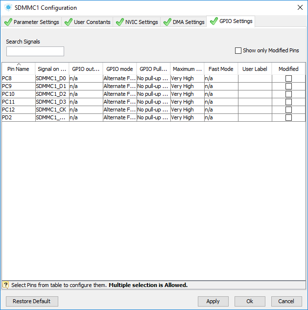Viewport: 308px width, 310px height.
Task: Click Very High speed cell in PD2 row
Action: [x=187, y=118]
